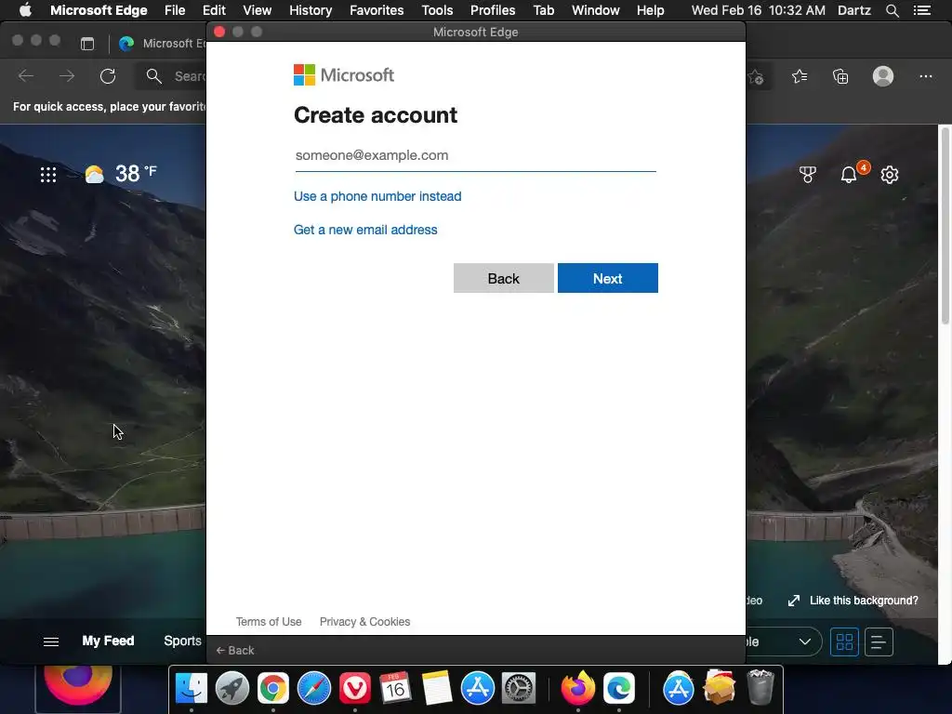The height and width of the screenshot is (714, 952).
Task: Open the weather widget showing 38 °F
Action: point(121,174)
